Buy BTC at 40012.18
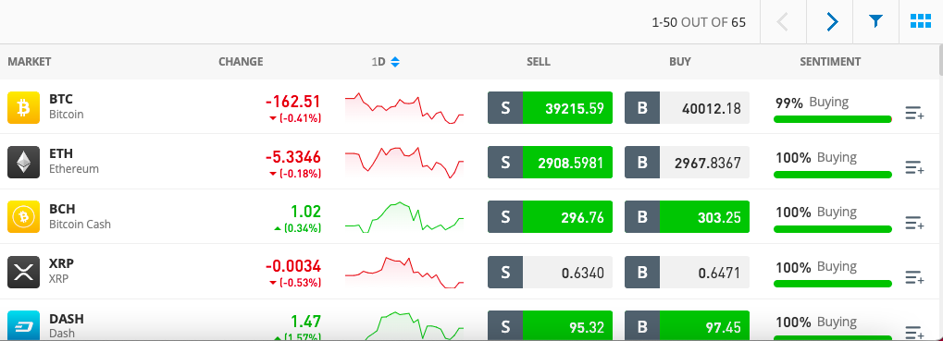Viewport: 943px width, 341px height. point(687,107)
